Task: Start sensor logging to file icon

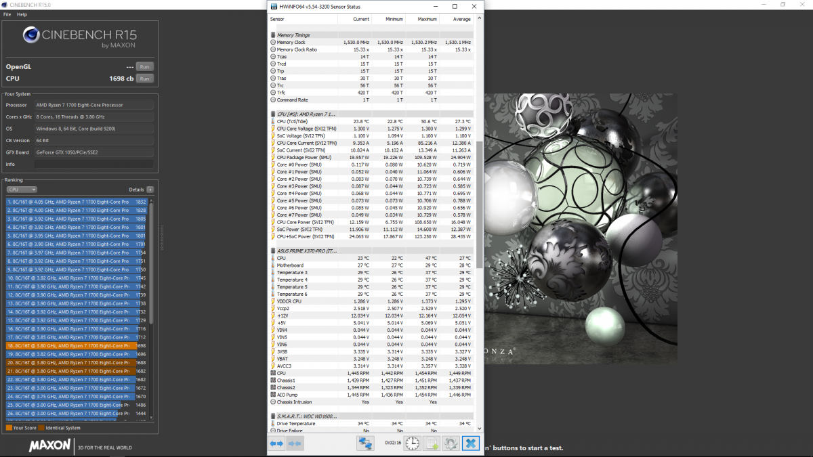Action: click(431, 443)
